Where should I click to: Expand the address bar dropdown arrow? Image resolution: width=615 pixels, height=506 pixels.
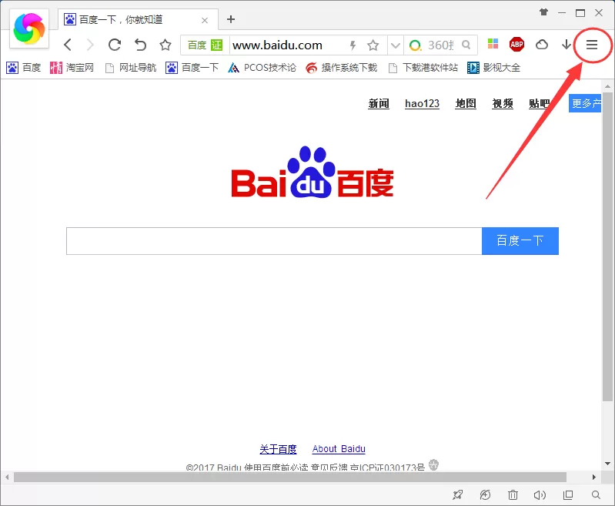396,45
